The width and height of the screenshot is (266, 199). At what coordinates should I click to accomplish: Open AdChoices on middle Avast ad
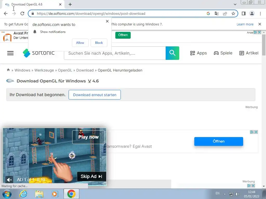252,132
